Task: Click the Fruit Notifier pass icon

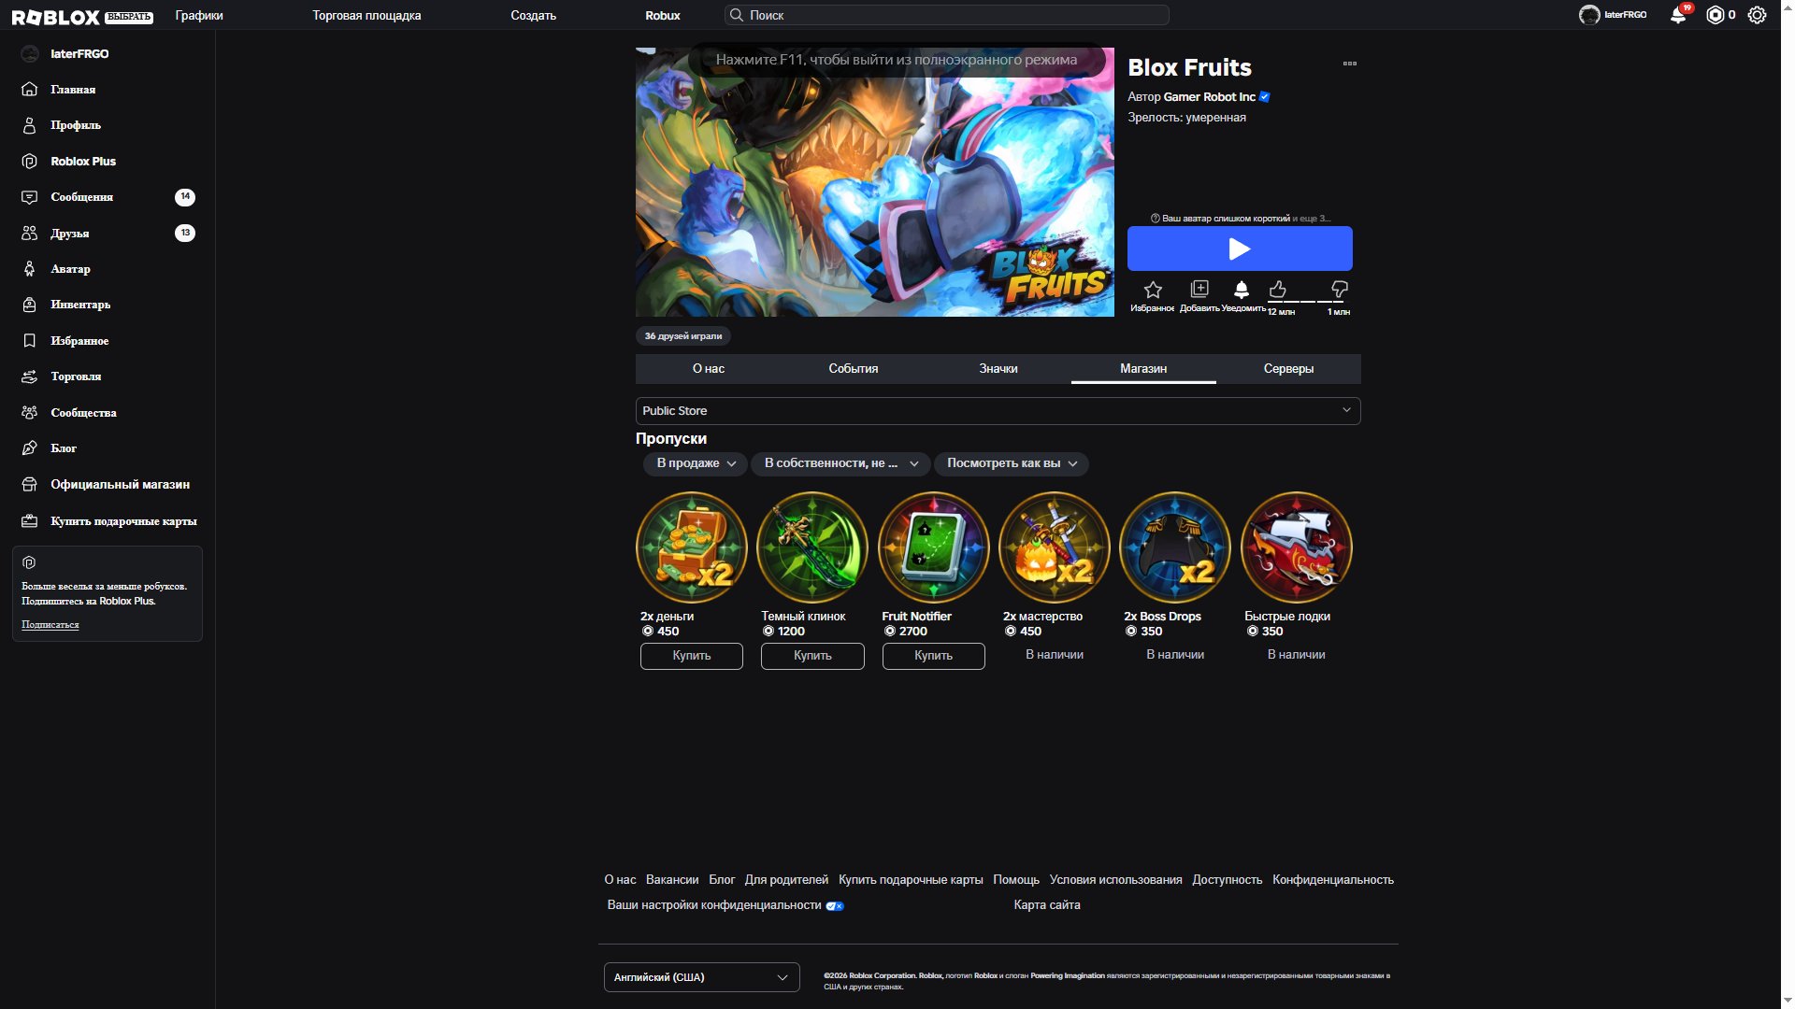Action: click(x=933, y=547)
